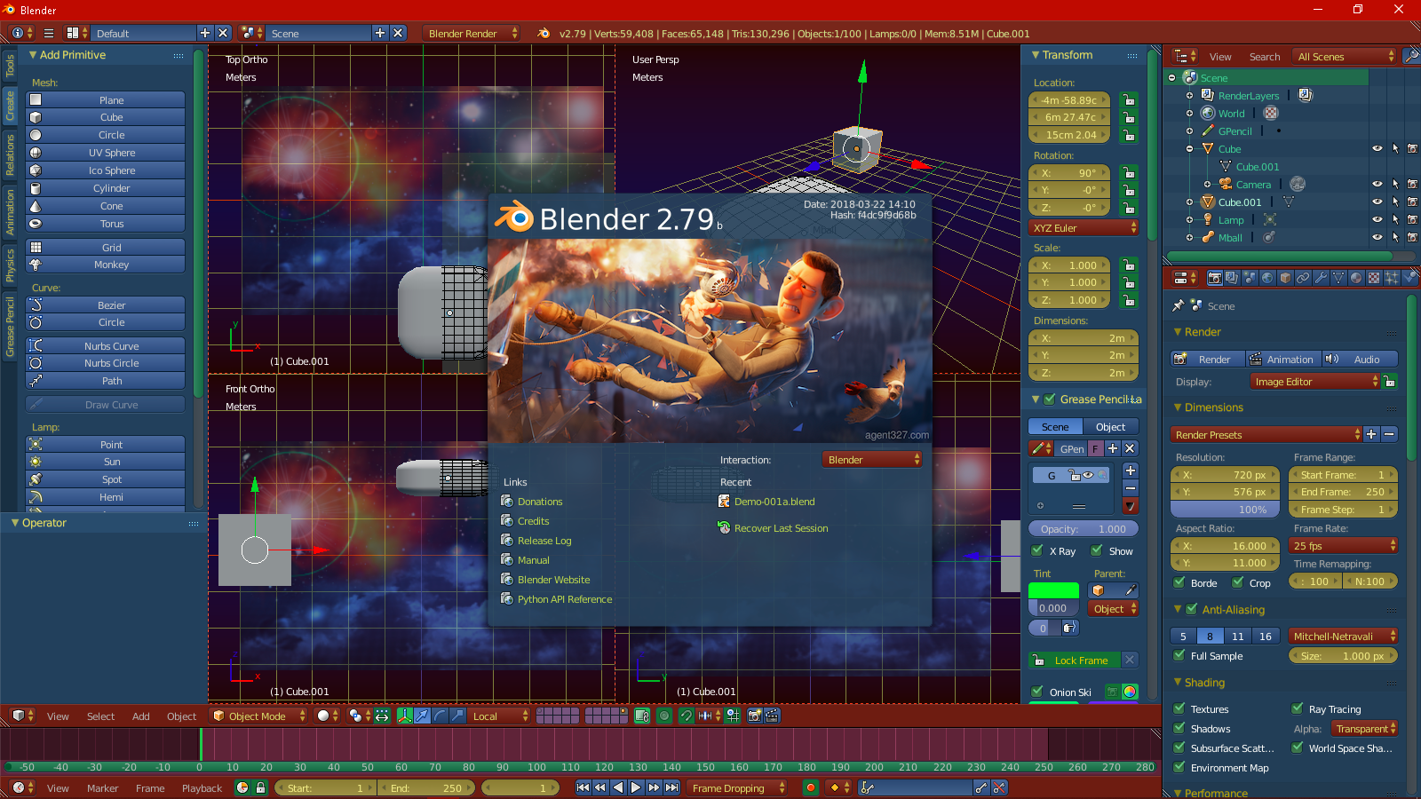Click the Opacity slider in Grease Pencil

1084,528
